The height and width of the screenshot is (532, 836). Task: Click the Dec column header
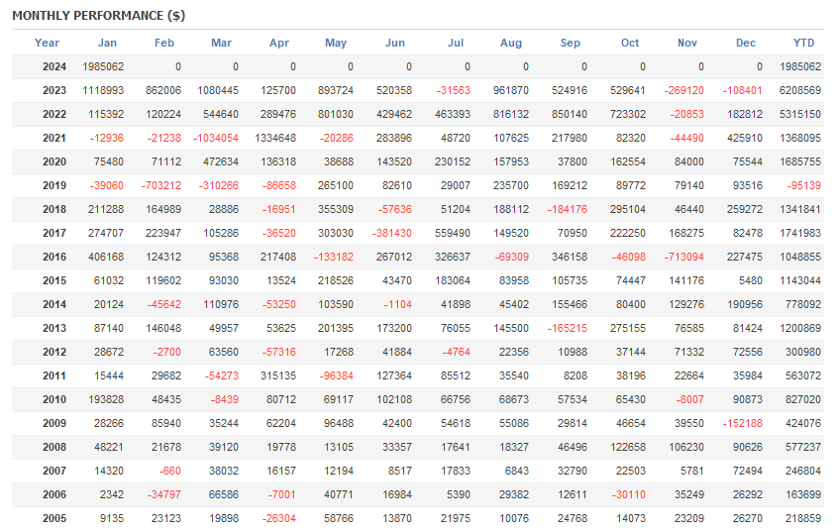pyautogui.click(x=746, y=43)
